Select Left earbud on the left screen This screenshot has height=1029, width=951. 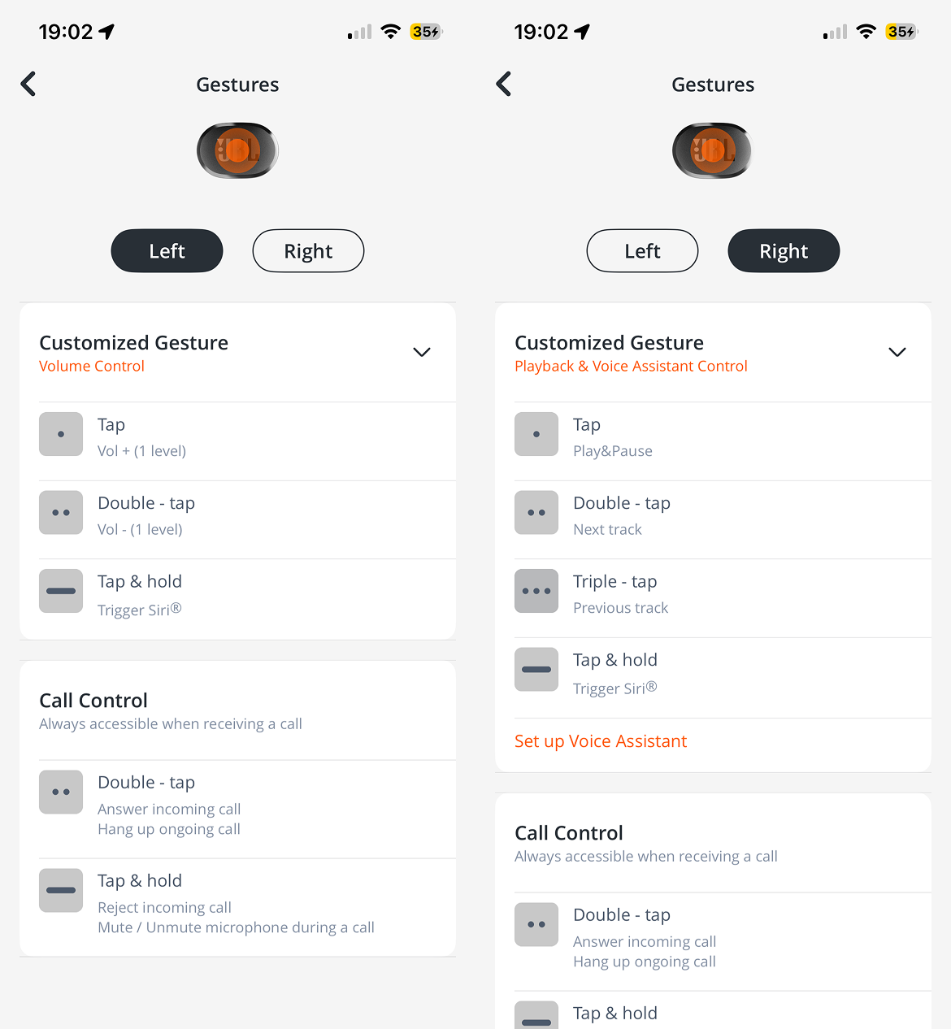tap(167, 251)
